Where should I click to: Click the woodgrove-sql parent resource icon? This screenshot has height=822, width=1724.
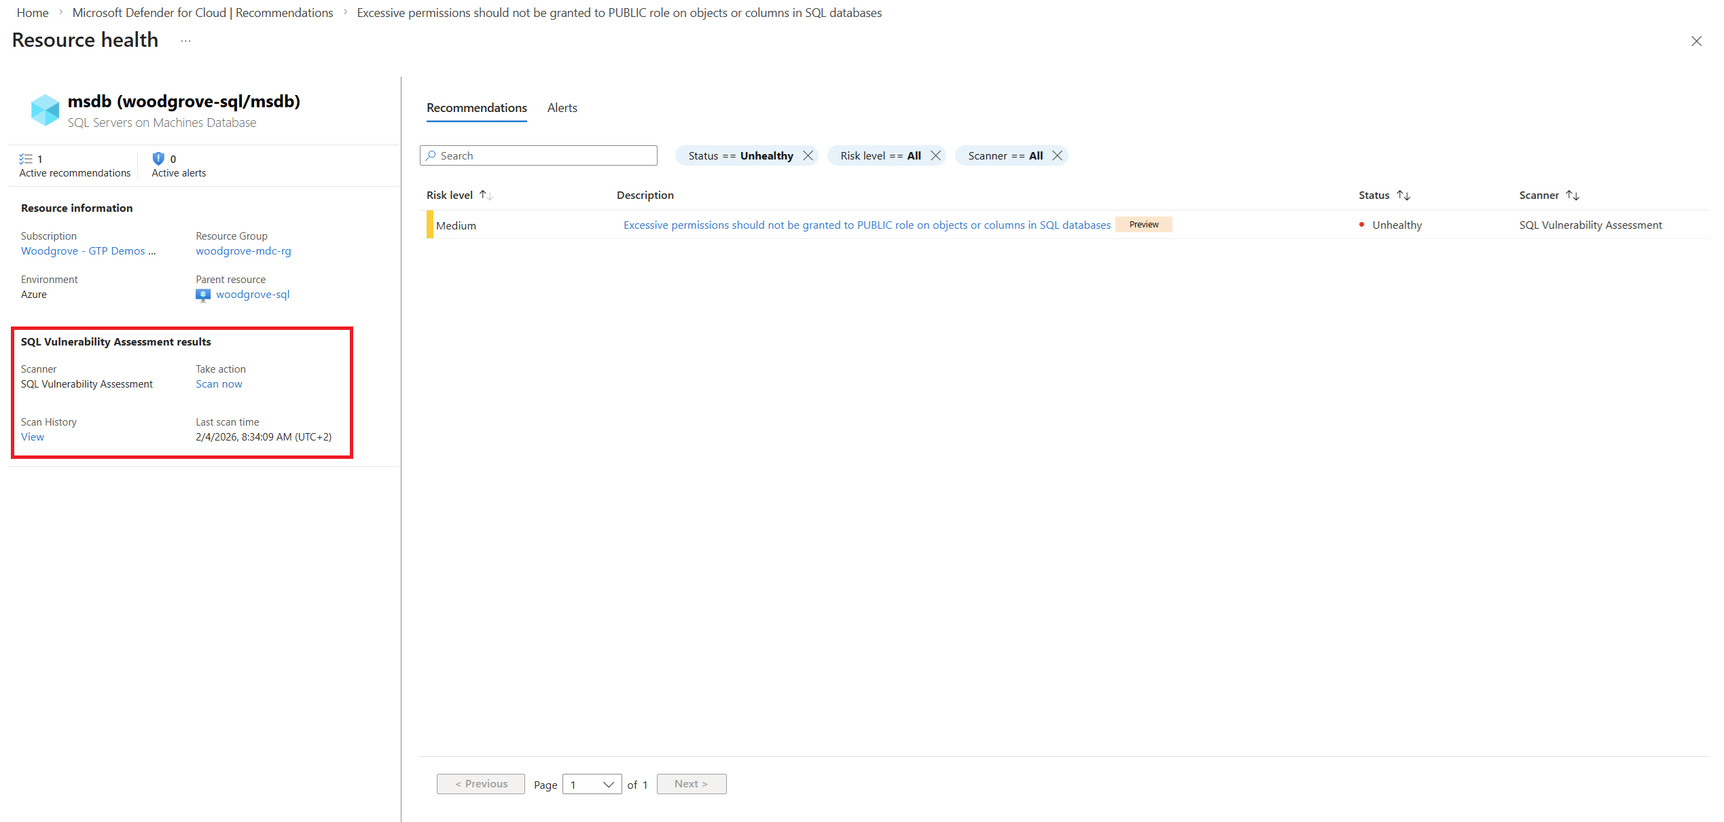coord(202,295)
